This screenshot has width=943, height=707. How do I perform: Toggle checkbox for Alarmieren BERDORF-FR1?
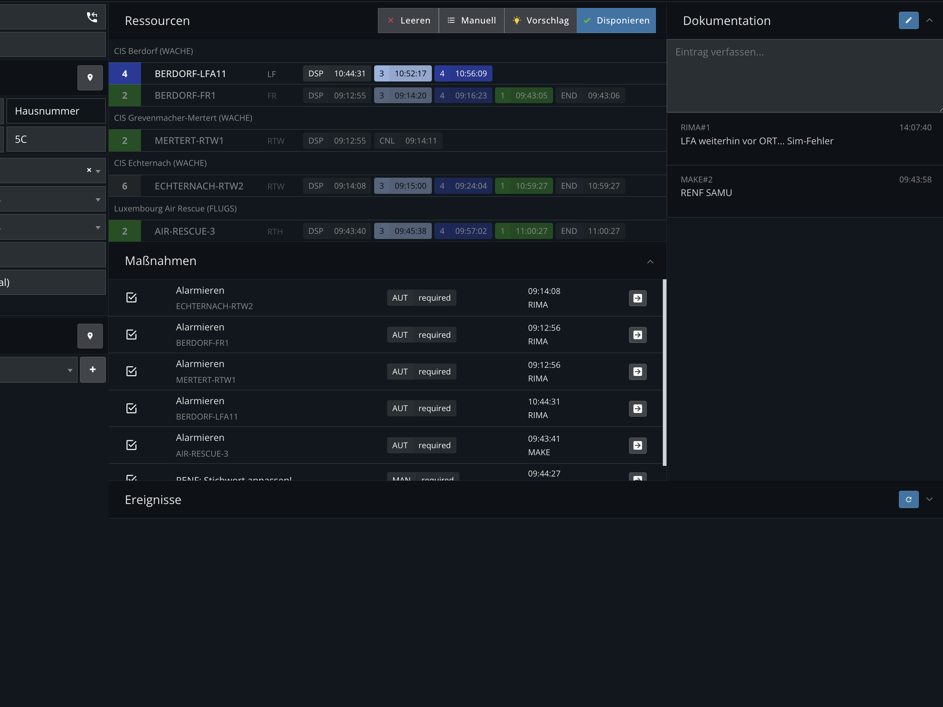(131, 334)
